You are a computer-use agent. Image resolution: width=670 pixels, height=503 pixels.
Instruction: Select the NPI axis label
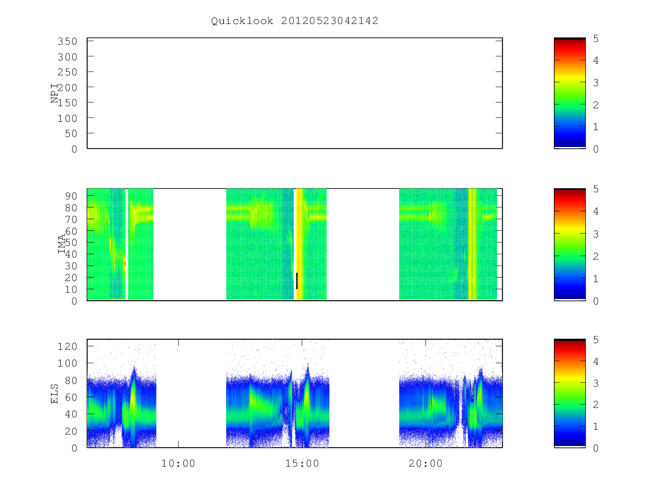(x=55, y=93)
